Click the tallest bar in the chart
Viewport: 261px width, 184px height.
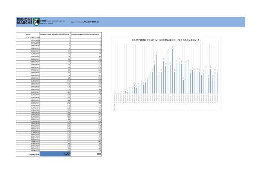click(x=172, y=71)
